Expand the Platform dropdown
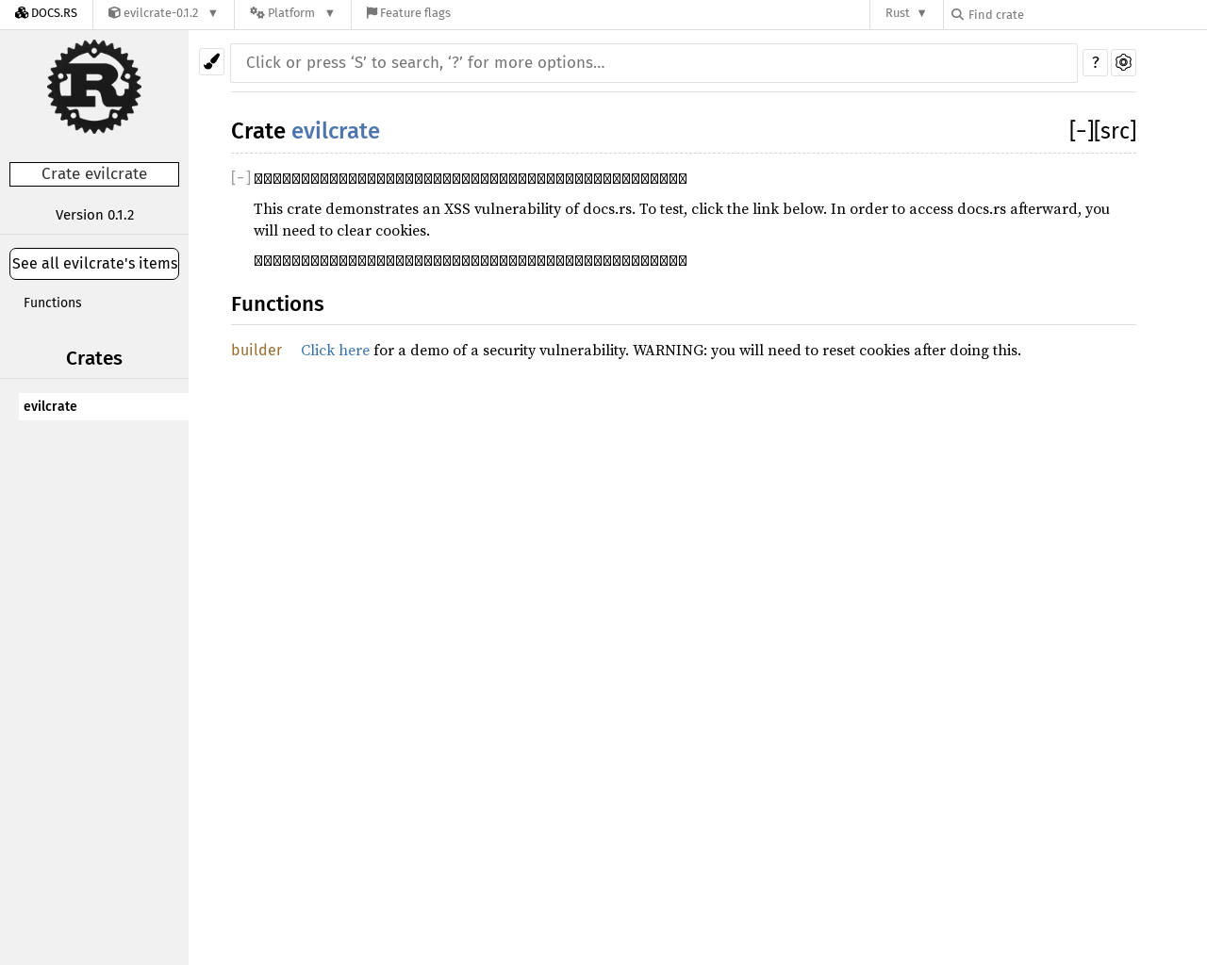1207x965 pixels. click(x=292, y=14)
